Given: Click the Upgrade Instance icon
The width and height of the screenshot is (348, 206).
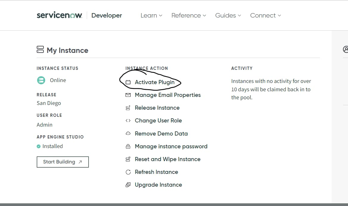Looking at the screenshot, I should click(128, 185).
